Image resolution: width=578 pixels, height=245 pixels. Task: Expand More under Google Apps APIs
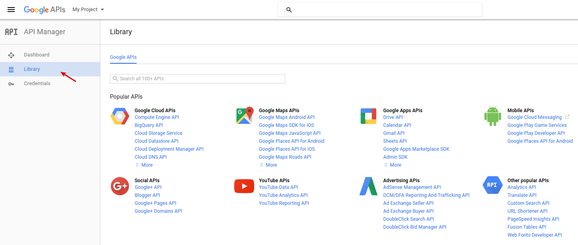click(x=392, y=165)
